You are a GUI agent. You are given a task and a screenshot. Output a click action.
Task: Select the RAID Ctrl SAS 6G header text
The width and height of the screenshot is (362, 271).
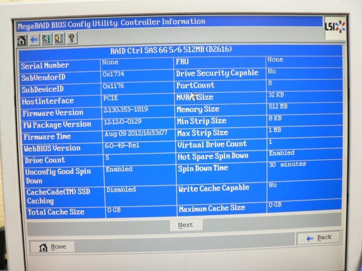(x=171, y=50)
